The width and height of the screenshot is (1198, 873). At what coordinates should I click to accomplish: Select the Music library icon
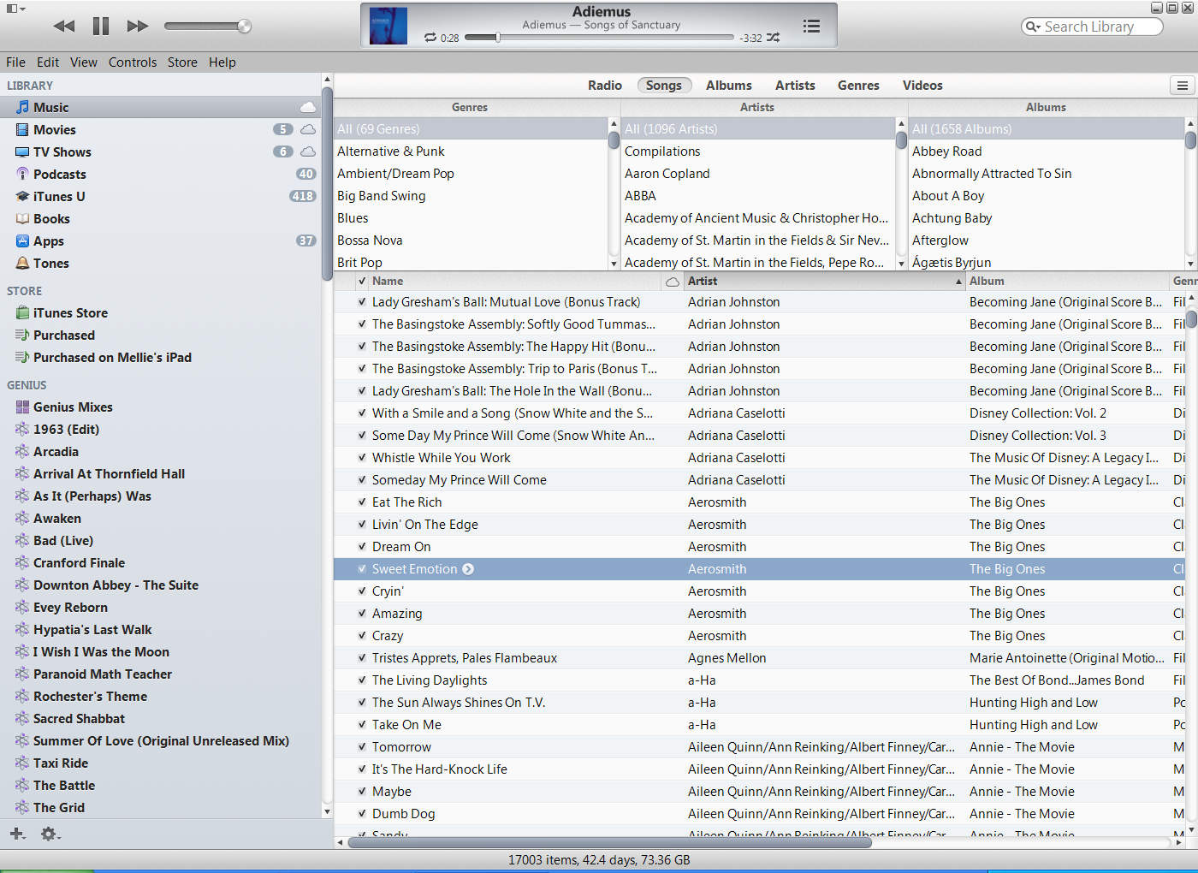(x=23, y=107)
